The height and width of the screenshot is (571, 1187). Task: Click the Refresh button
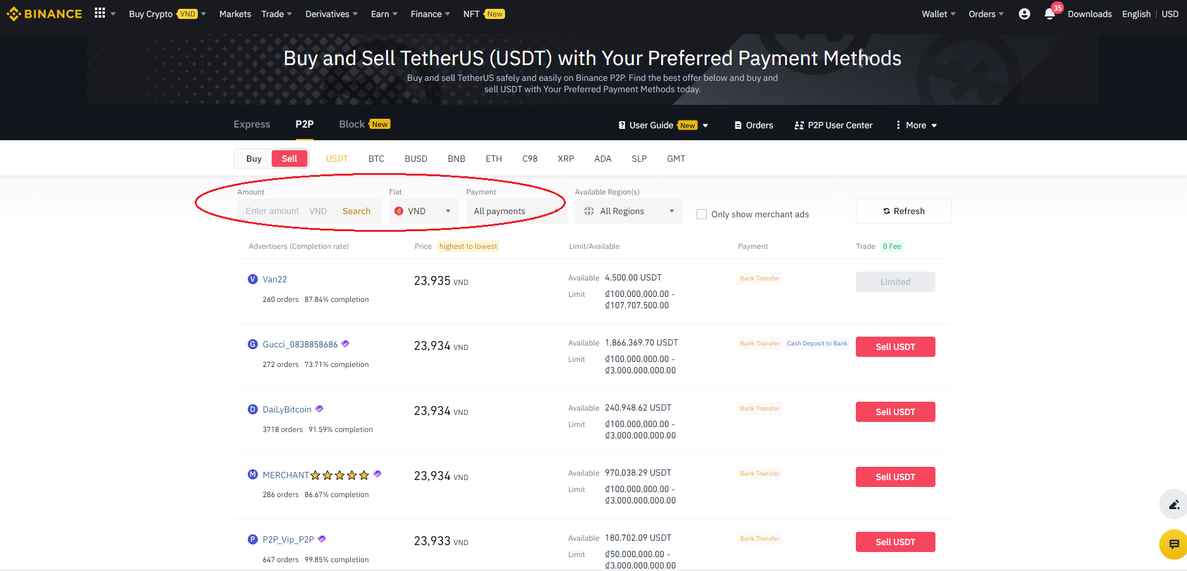click(903, 211)
